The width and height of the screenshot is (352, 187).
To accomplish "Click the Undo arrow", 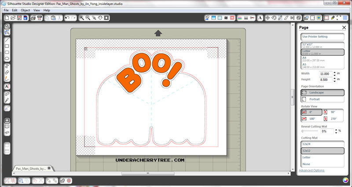I will coord(67,18).
